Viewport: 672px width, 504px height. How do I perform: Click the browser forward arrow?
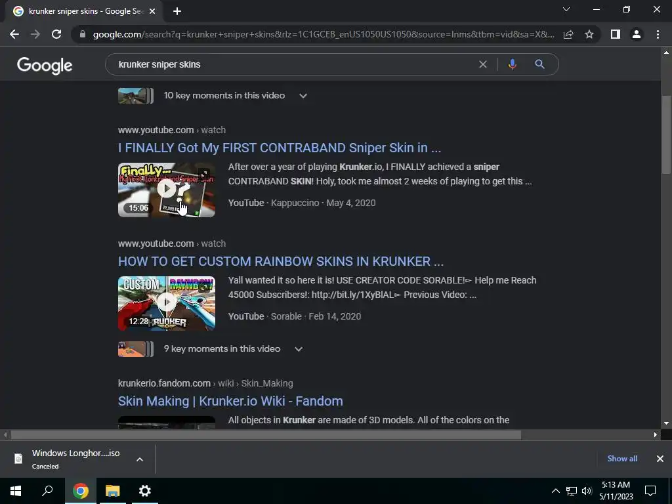[35, 34]
